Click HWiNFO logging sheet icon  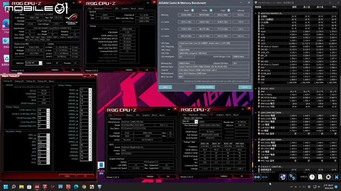(320, 177)
